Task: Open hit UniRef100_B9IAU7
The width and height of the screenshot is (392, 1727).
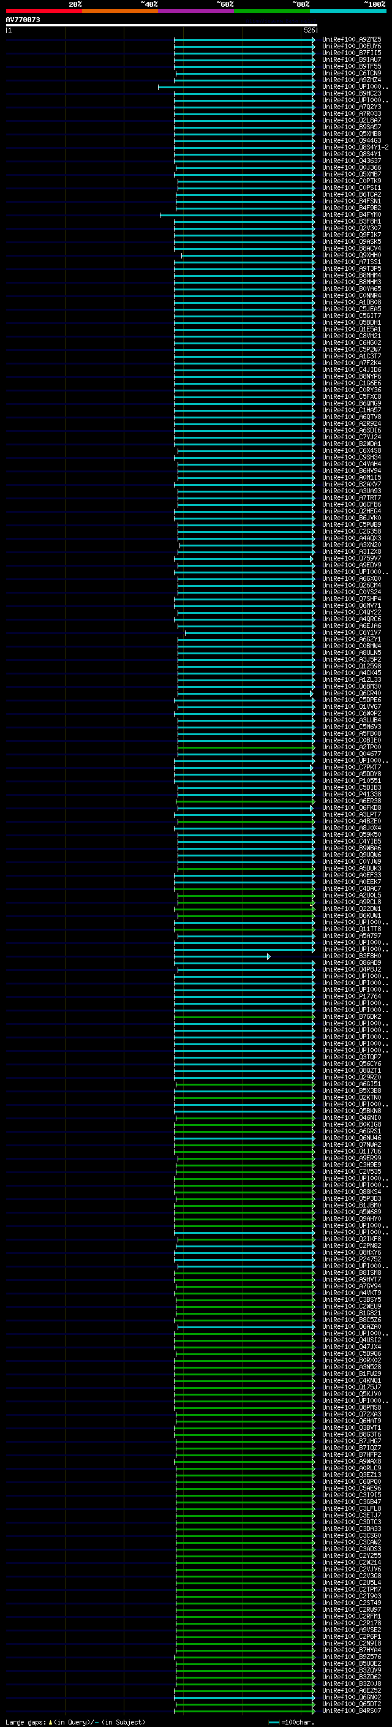Action: [351, 59]
